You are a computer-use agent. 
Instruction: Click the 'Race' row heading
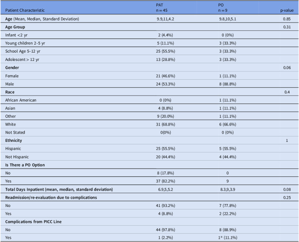(10, 92)
